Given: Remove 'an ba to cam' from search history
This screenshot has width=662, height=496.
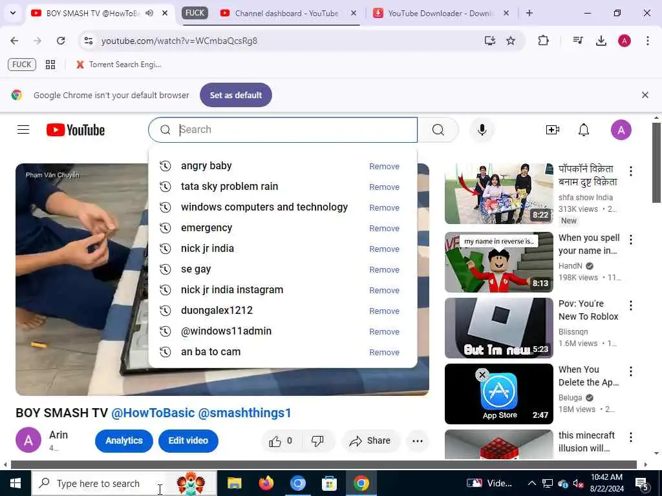Looking at the screenshot, I should tap(384, 352).
